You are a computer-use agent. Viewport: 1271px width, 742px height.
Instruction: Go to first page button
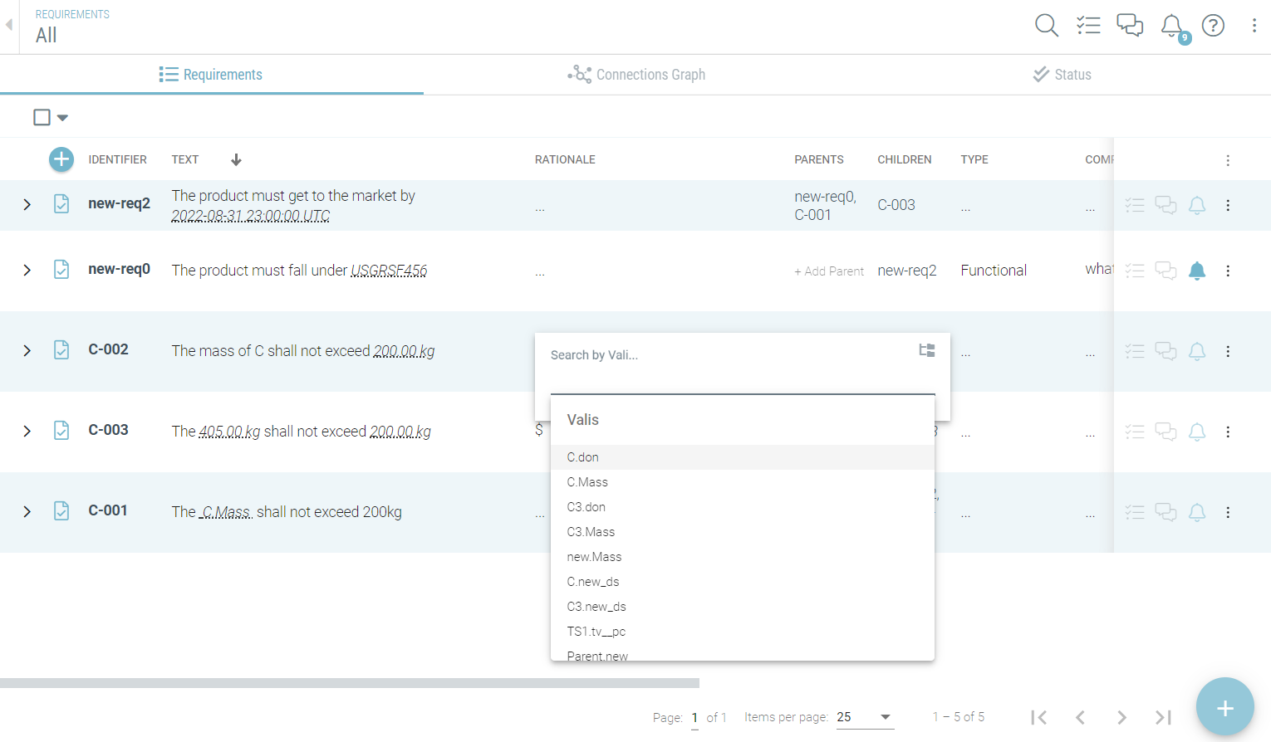tap(1038, 717)
